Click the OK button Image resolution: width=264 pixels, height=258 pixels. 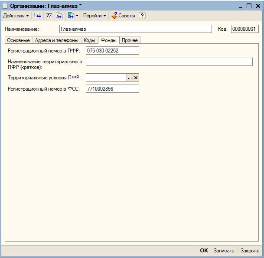[x=204, y=251]
